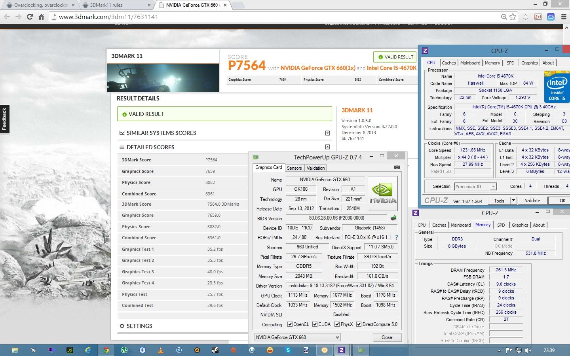
Task: Click the 3DMark 11 result thumbnail
Action: coord(163,78)
